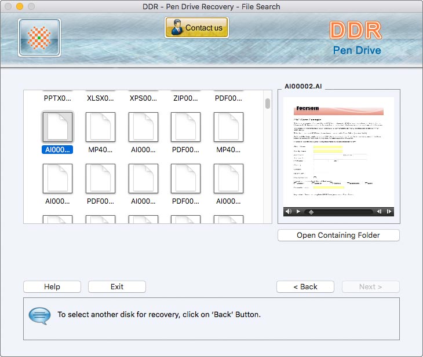
Task: Click the file list vertical scrollbar handle
Action: tap(268, 104)
